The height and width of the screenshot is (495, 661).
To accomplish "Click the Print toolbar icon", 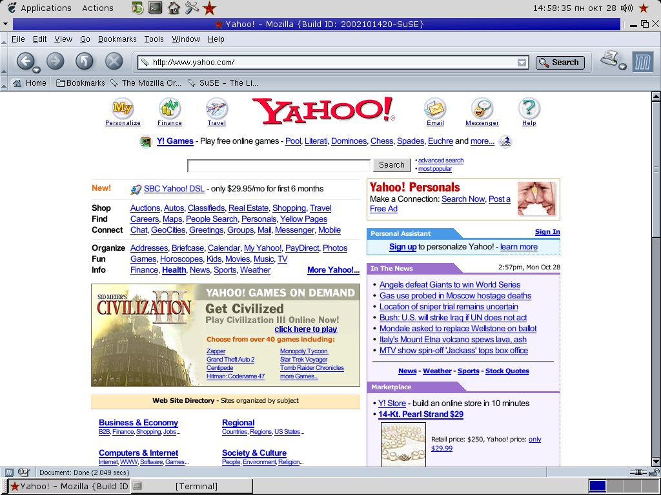I will click(610, 60).
